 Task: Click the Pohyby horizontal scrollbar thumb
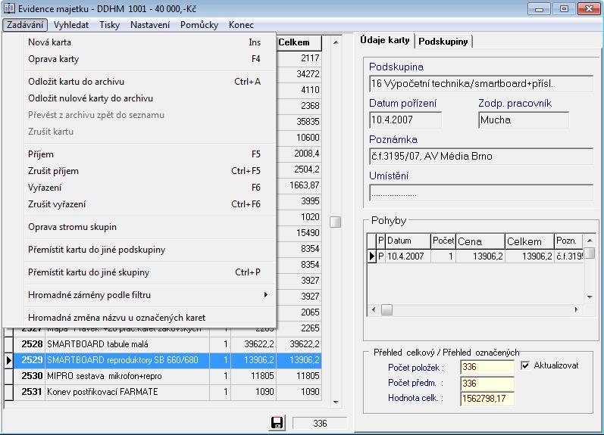(x=386, y=309)
